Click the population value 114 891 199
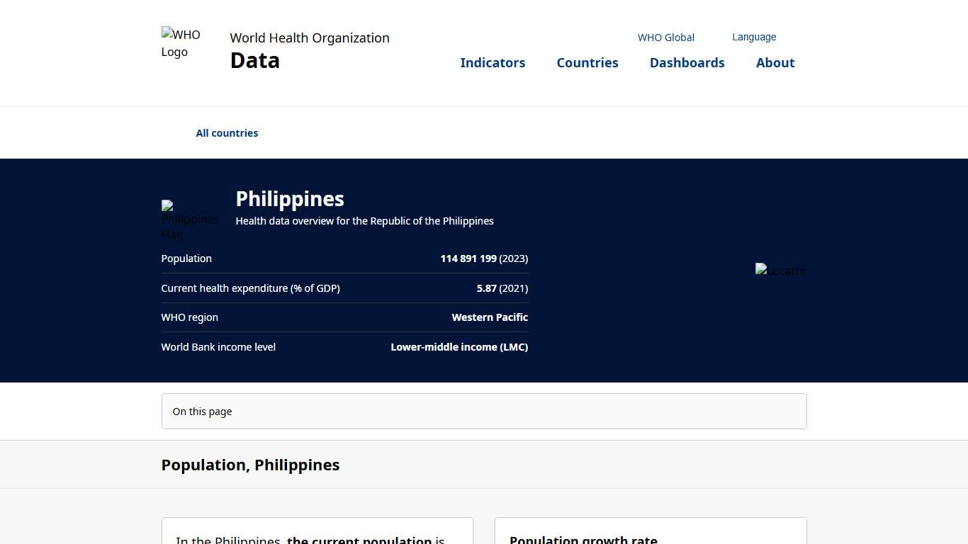 pos(468,259)
